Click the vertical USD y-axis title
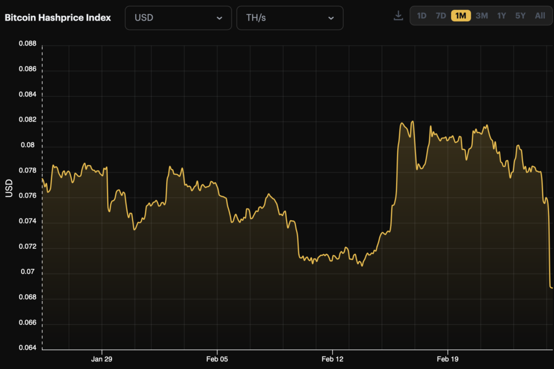554x369 pixels. click(9, 188)
